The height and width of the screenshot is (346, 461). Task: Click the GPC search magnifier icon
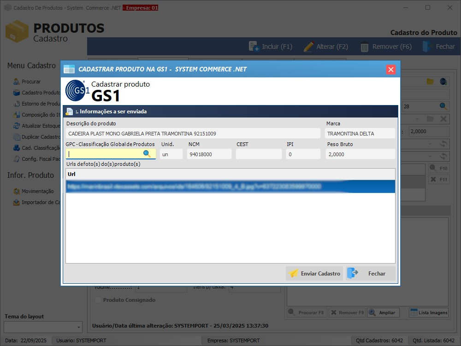pyautogui.click(x=147, y=154)
